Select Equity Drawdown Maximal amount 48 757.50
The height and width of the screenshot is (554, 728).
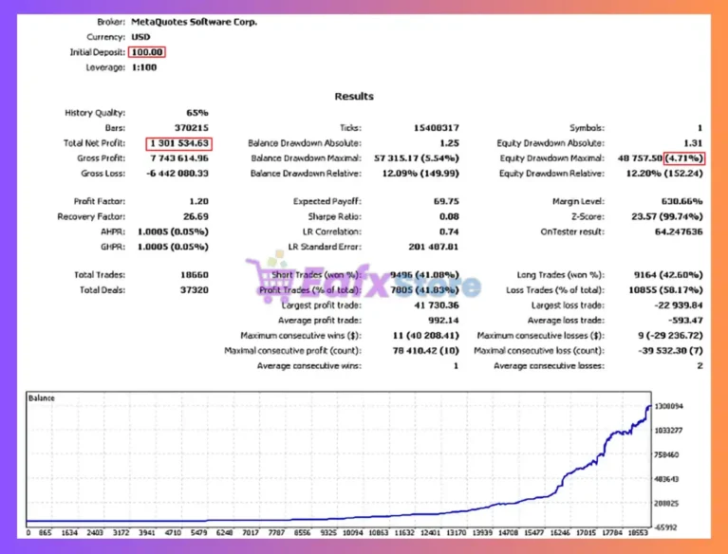coord(640,158)
